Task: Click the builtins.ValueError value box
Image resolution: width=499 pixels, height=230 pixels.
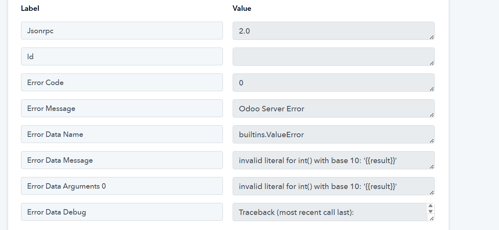Action: point(333,134)
